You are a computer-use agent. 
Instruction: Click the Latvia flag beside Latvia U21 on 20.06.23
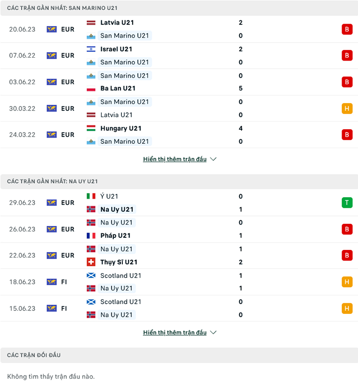[91, 23]
